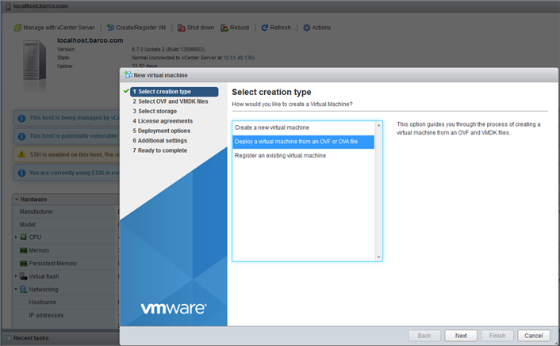Open the Actions gear menu
This screenshot has height=346, width=560.
click(306, 28)
